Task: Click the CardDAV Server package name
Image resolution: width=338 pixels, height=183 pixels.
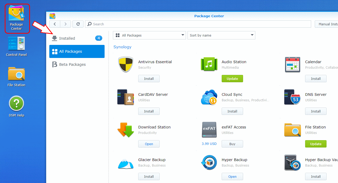Action: [153, 95]
